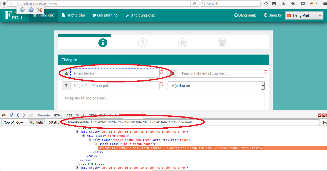
Task: Select the Firebug element inspector arrow
Action: tap(10, 115)
